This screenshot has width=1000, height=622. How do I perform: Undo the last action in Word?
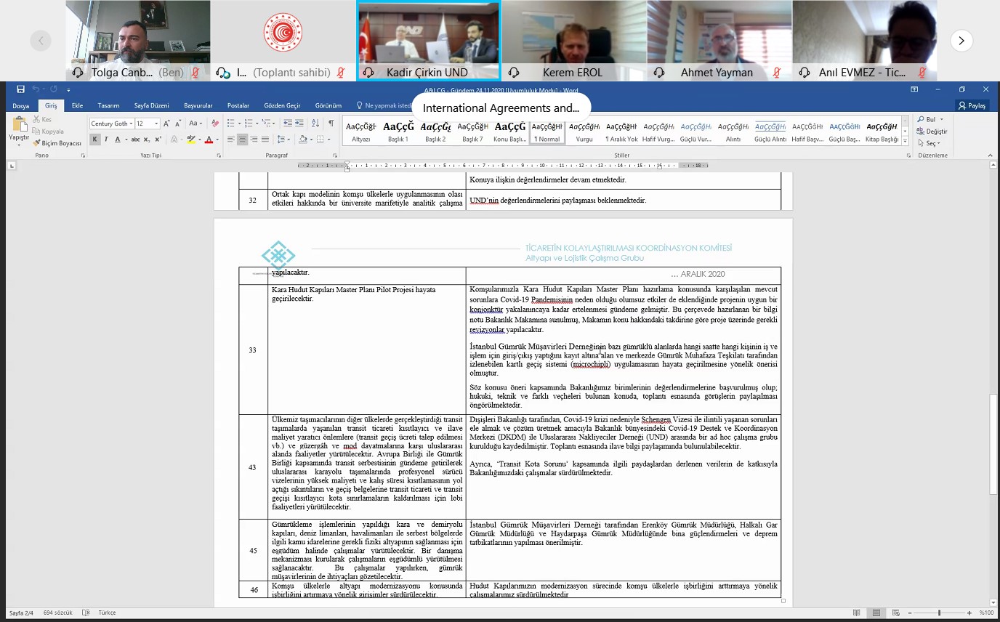click(35, 89)
